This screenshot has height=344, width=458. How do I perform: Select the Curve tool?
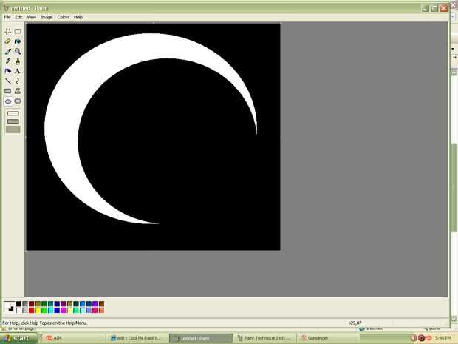(x=18, y=81)
